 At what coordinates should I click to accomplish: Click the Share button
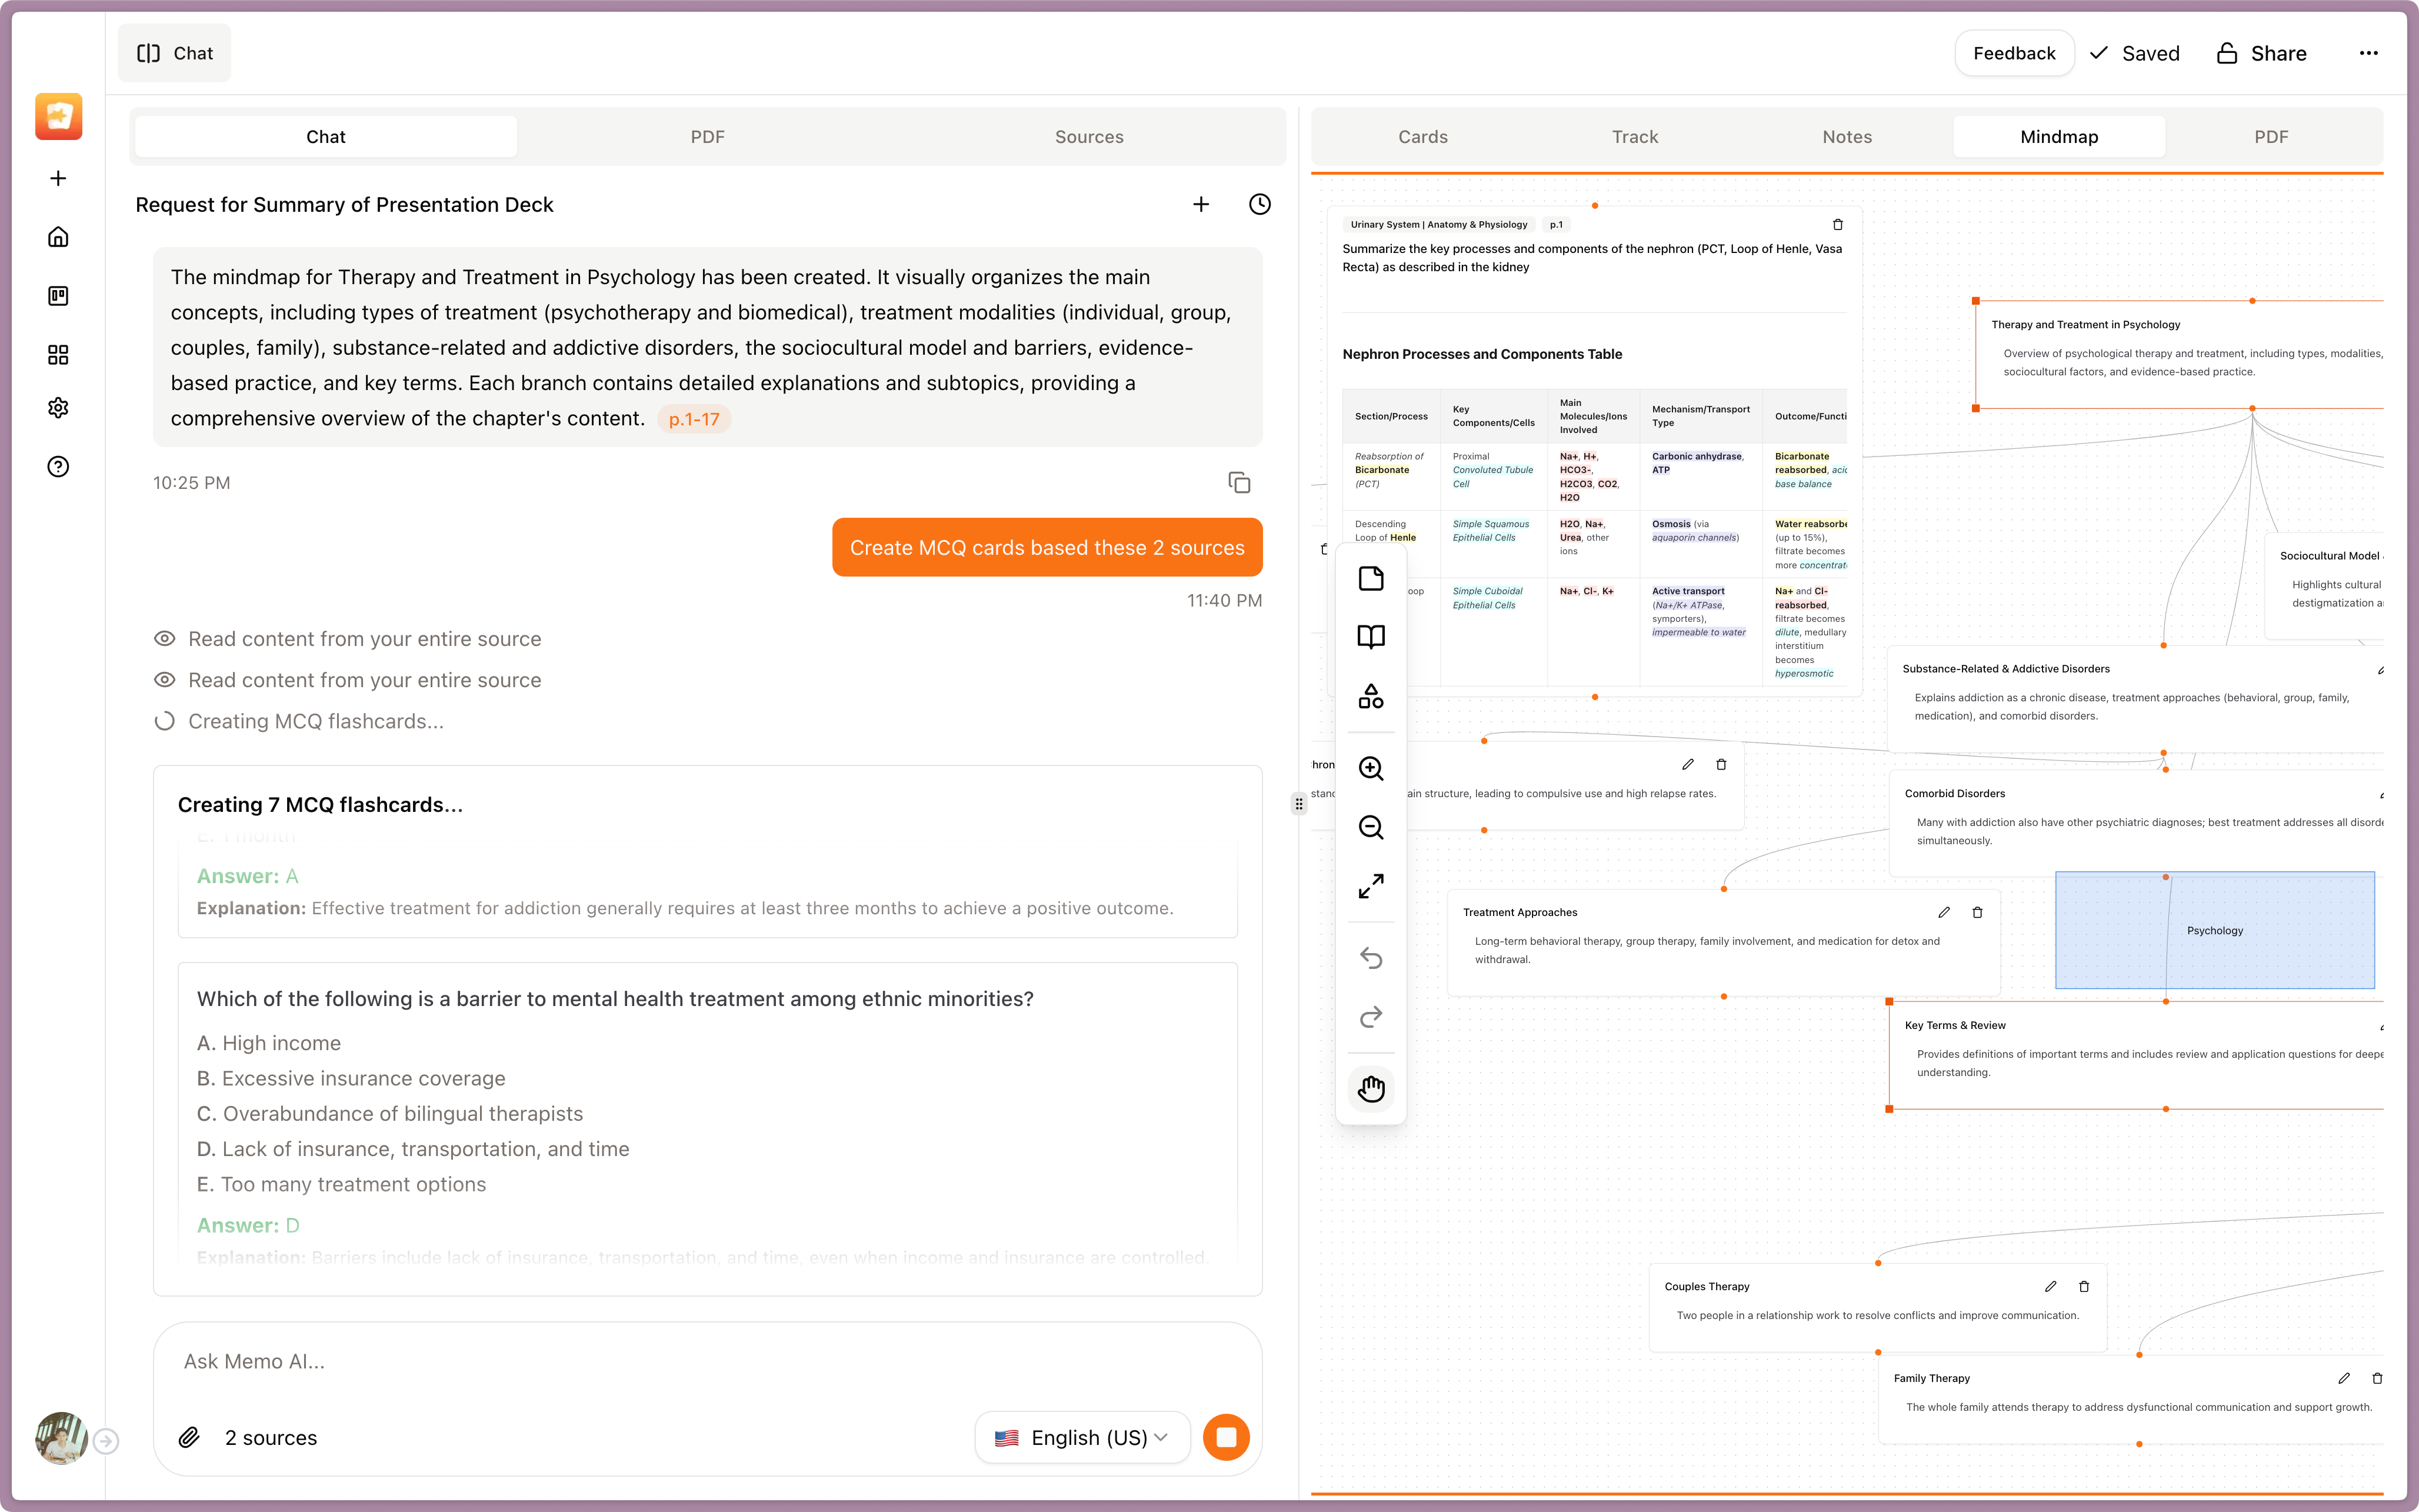tap(2261, 53)
